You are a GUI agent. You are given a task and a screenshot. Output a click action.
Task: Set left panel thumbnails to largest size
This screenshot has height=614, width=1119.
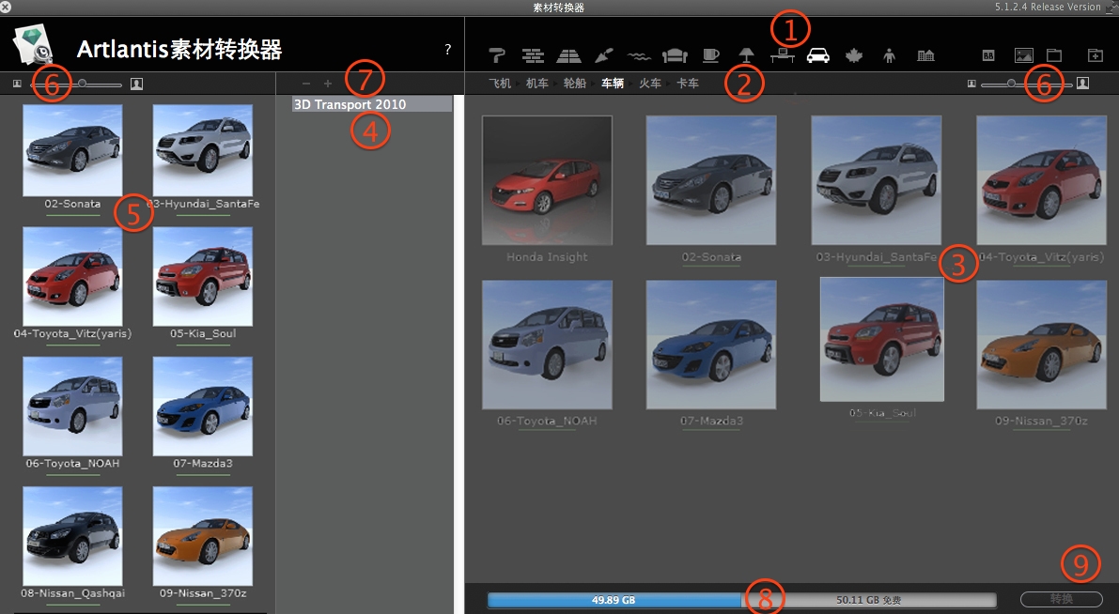tap(136, 84)
